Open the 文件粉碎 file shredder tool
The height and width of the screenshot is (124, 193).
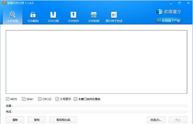click(94, 17)
